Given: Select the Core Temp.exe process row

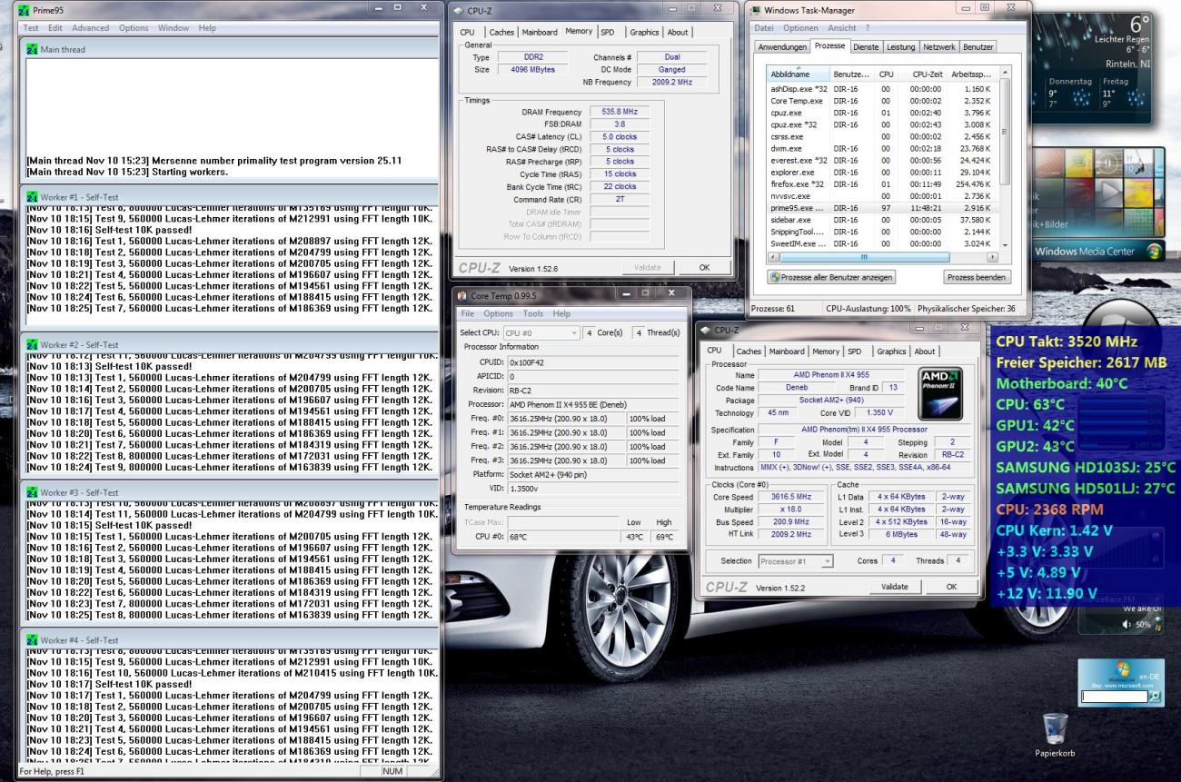Looking at the screenshot, I should (x=882, y=101).
